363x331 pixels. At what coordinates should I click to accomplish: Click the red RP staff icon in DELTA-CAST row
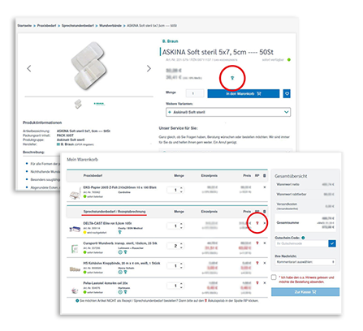(x=257, y=223)
